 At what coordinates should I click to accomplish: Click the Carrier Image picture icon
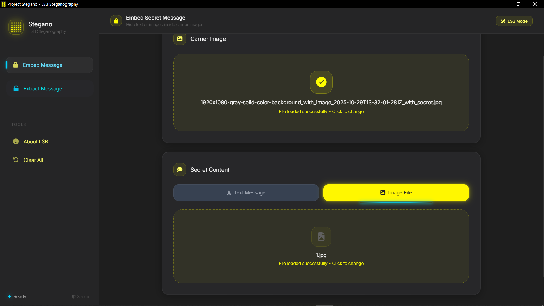[x=180, y=39]
